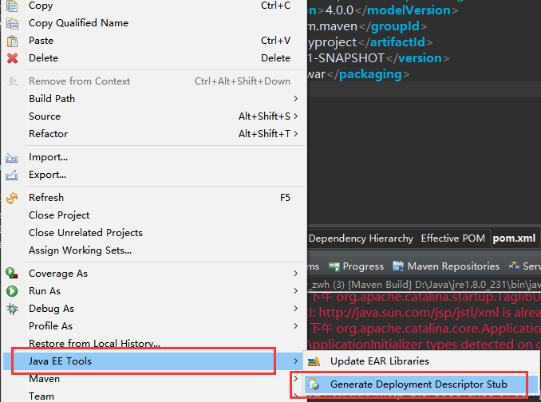Expand the Run As submenu arrow
This screenshot has height=402, width=541.
point(296,291)
